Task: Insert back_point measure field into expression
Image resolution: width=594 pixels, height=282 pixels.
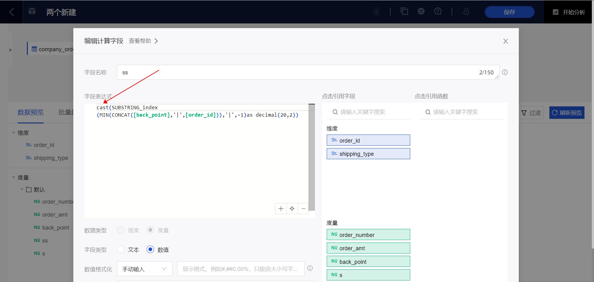Action: tap(368, 262)
